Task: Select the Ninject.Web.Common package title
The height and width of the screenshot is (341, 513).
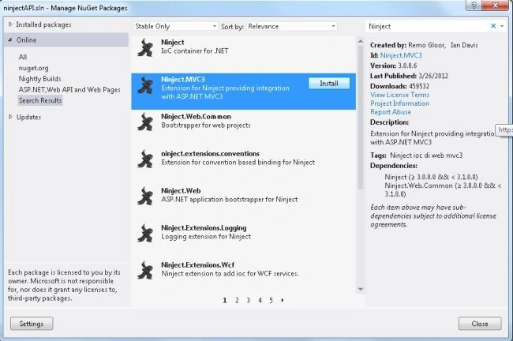Action: (196, 117)
